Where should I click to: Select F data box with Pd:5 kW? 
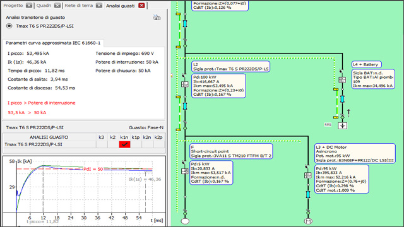click(211, 173)
